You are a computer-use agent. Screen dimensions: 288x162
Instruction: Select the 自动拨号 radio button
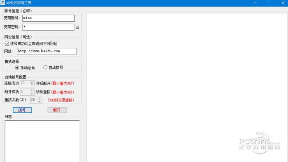click(x=45, y=67)
